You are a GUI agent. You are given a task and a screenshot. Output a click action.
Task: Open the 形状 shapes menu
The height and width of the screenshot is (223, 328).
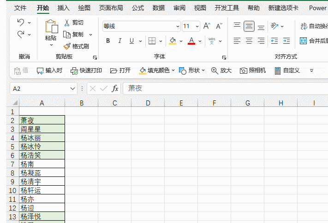click(191, 70)
